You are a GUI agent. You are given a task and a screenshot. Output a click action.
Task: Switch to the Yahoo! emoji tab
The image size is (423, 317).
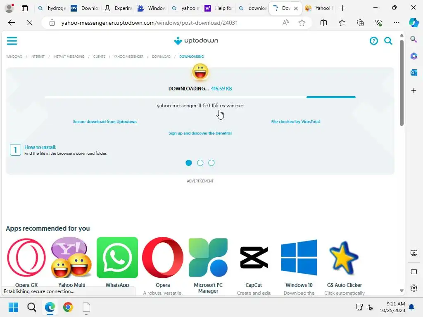pyautogui.click(x=319, y=8)
